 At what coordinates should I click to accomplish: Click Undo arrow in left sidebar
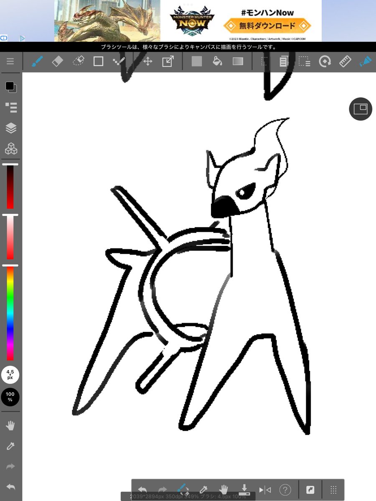pos(10,487)
